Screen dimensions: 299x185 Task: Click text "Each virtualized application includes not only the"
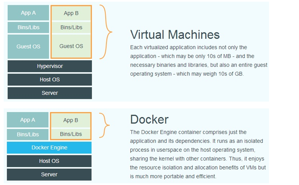[189, 47]
